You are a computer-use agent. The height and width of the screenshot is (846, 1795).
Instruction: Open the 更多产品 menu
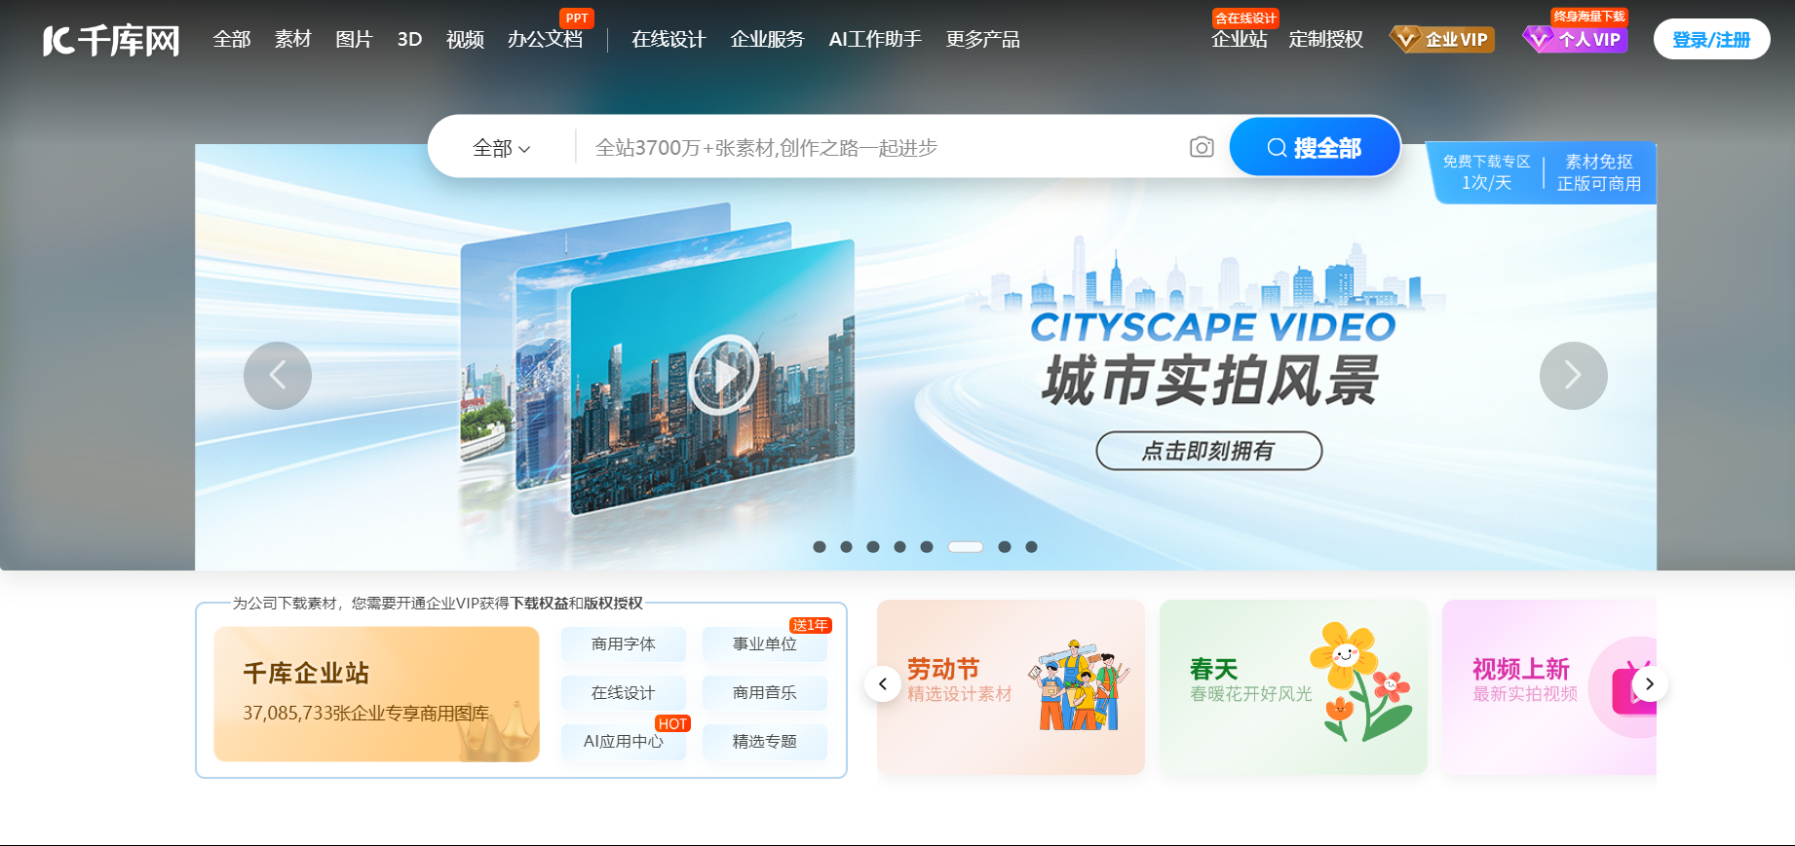click(x=982, y=40)
